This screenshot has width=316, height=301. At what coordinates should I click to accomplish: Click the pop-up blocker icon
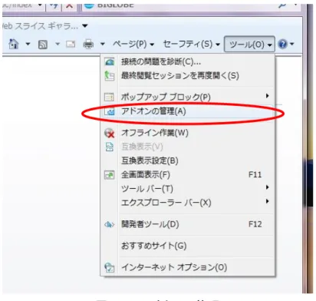click(109, 98)
